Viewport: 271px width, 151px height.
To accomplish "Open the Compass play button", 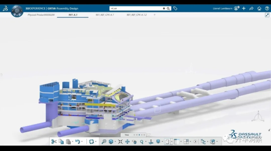I will (17, 11).
